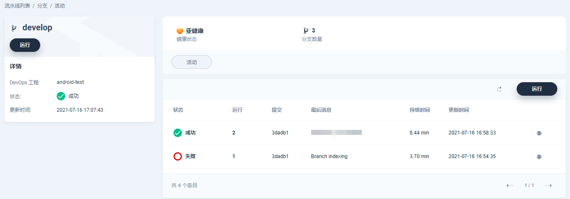Open the 活动 tab
This screenshot has width=570, height=199.
pyautogui.click(x=192, y=62)
